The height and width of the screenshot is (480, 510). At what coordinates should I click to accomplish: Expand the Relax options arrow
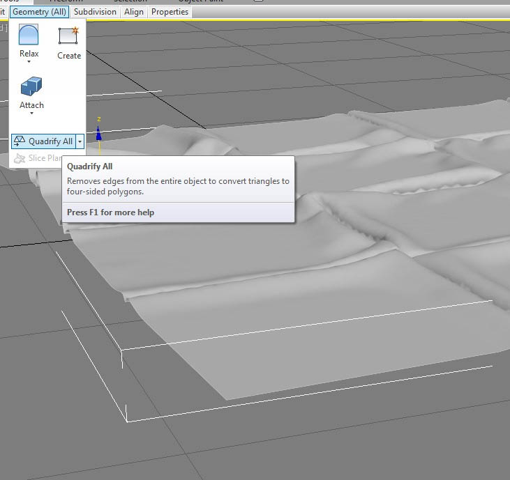pos(29,61)
